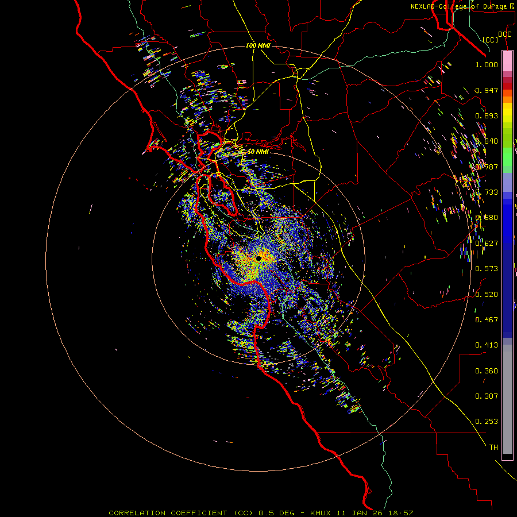Image resolution: width=517 pixels, height=517 pixels.
Task: Pick the pink swatch at the legend top
Action: click(507, 61)
